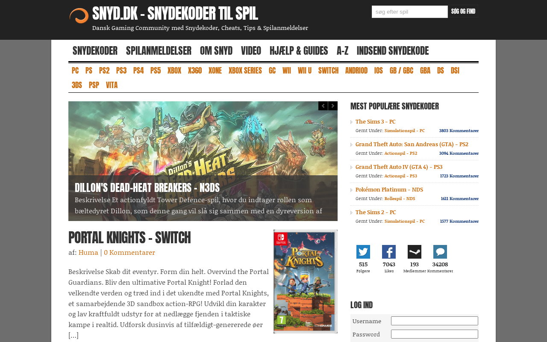This screenshot has height=342, width=547.
Task: Select the PS3 platform tab
Action: (x=121, y=71)
